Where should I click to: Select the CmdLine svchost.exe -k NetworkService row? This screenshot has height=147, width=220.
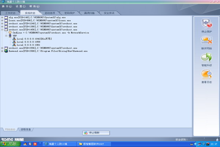pyautogui.click(x=51, y=33)
